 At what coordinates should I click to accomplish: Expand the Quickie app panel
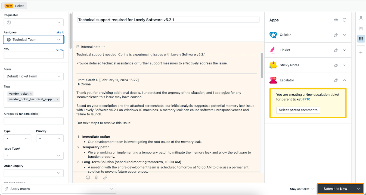345,35
